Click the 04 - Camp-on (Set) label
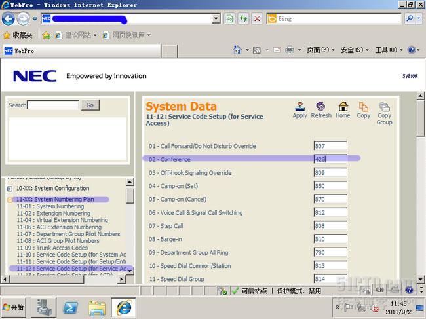 tap(173, 186)
